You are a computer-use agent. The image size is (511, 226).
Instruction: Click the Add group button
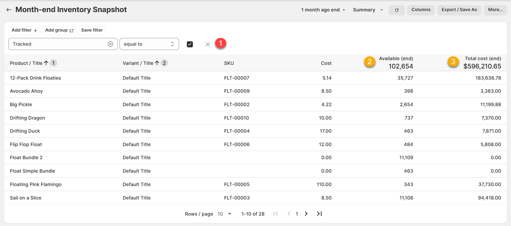(x=59, y=30)
